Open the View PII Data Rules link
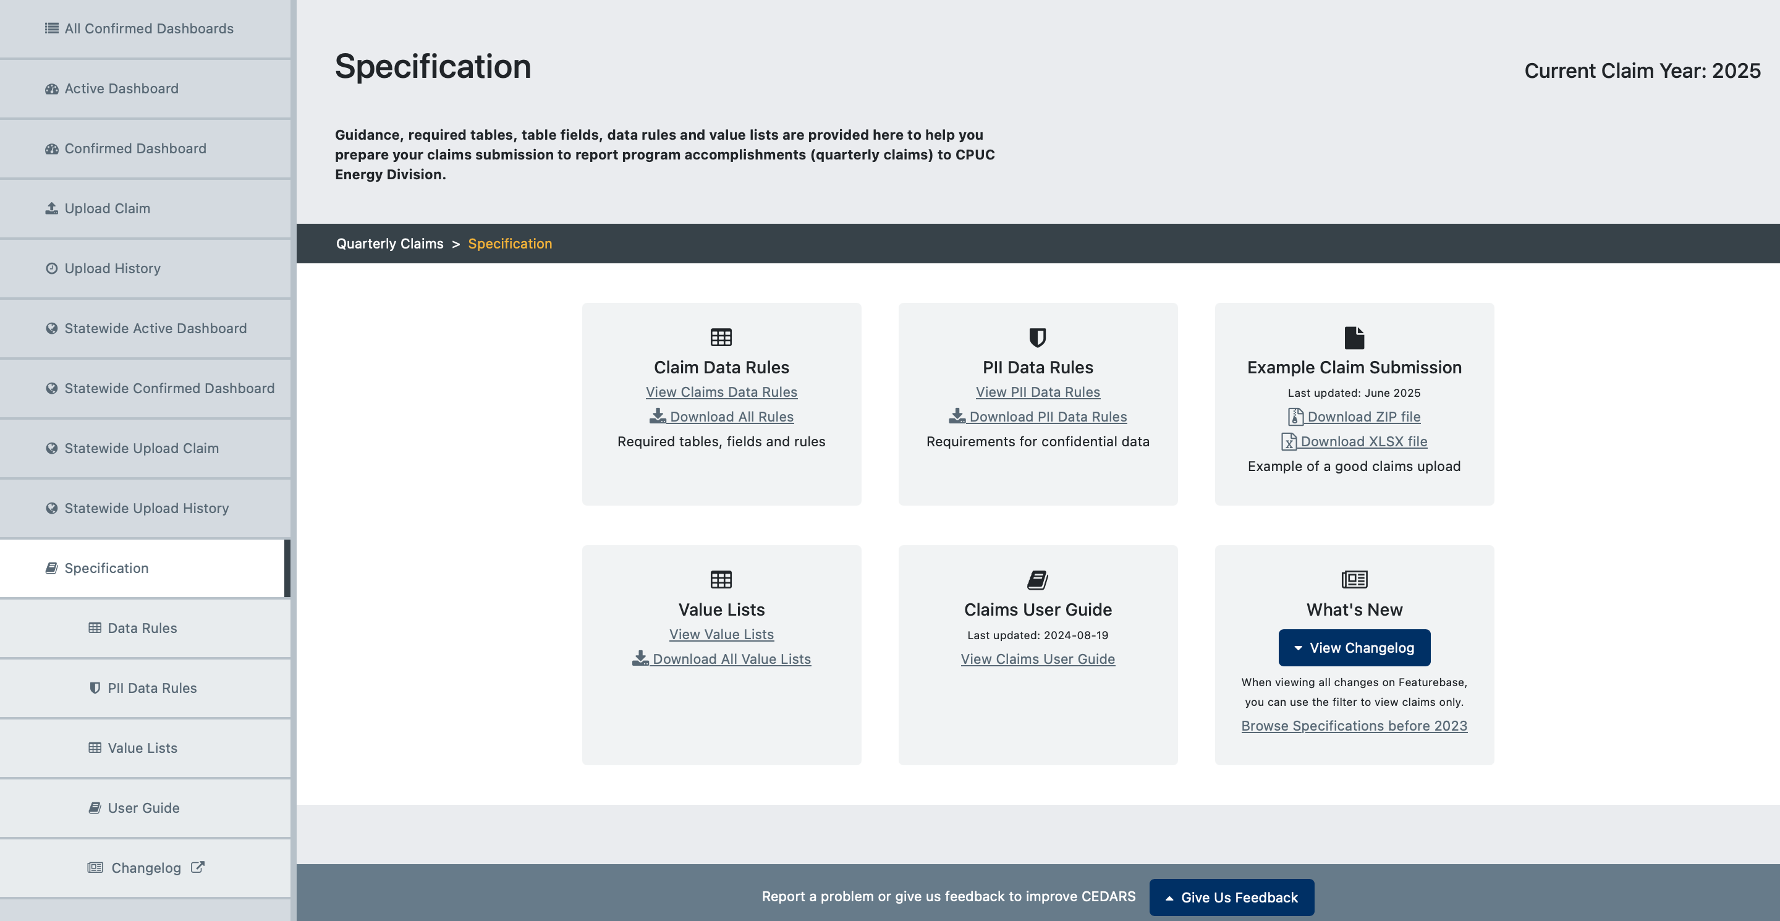Image resolution: width=1780 pixels, height=921 pixels. pos(1037,392)
